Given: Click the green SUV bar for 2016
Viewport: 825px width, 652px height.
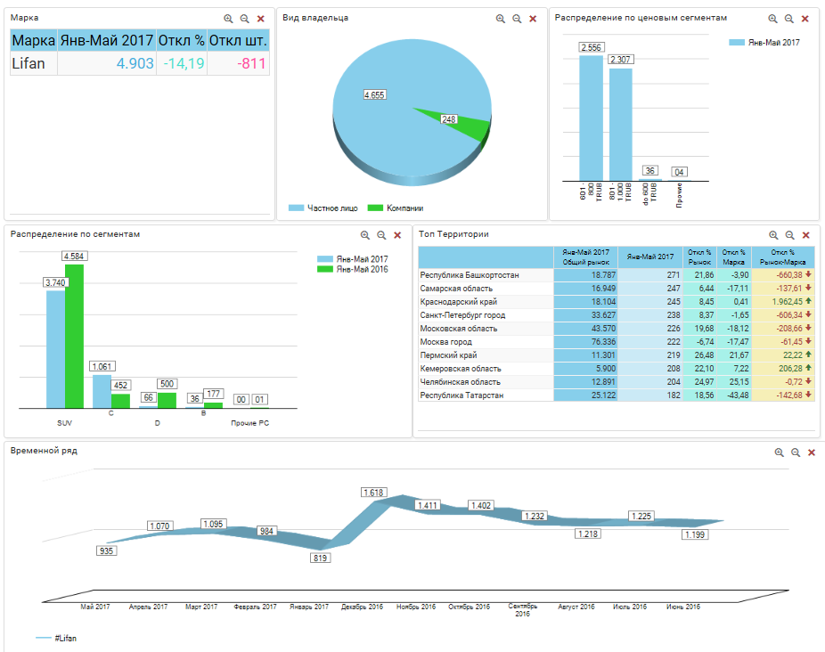Looking at the screenshot, I should 74,334.
